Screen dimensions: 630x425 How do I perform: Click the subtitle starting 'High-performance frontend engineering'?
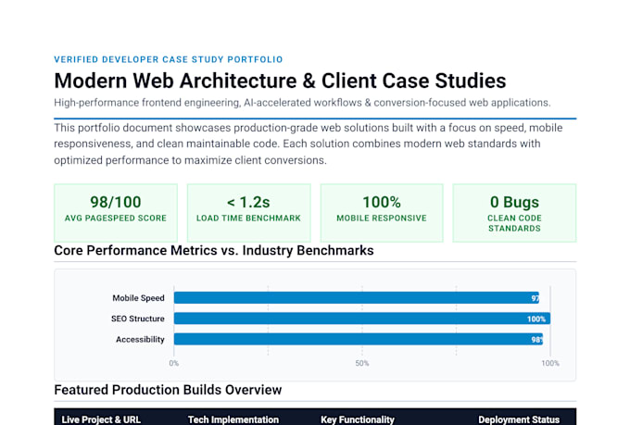tap(302, 103)
